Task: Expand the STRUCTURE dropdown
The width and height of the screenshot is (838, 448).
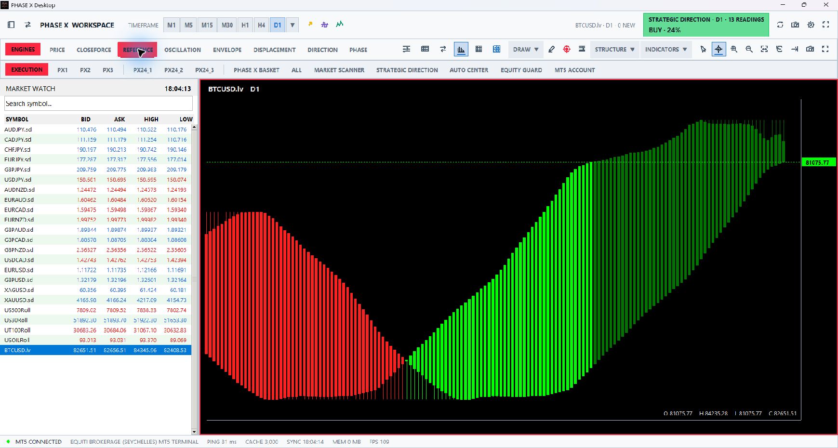Action: 614,49
